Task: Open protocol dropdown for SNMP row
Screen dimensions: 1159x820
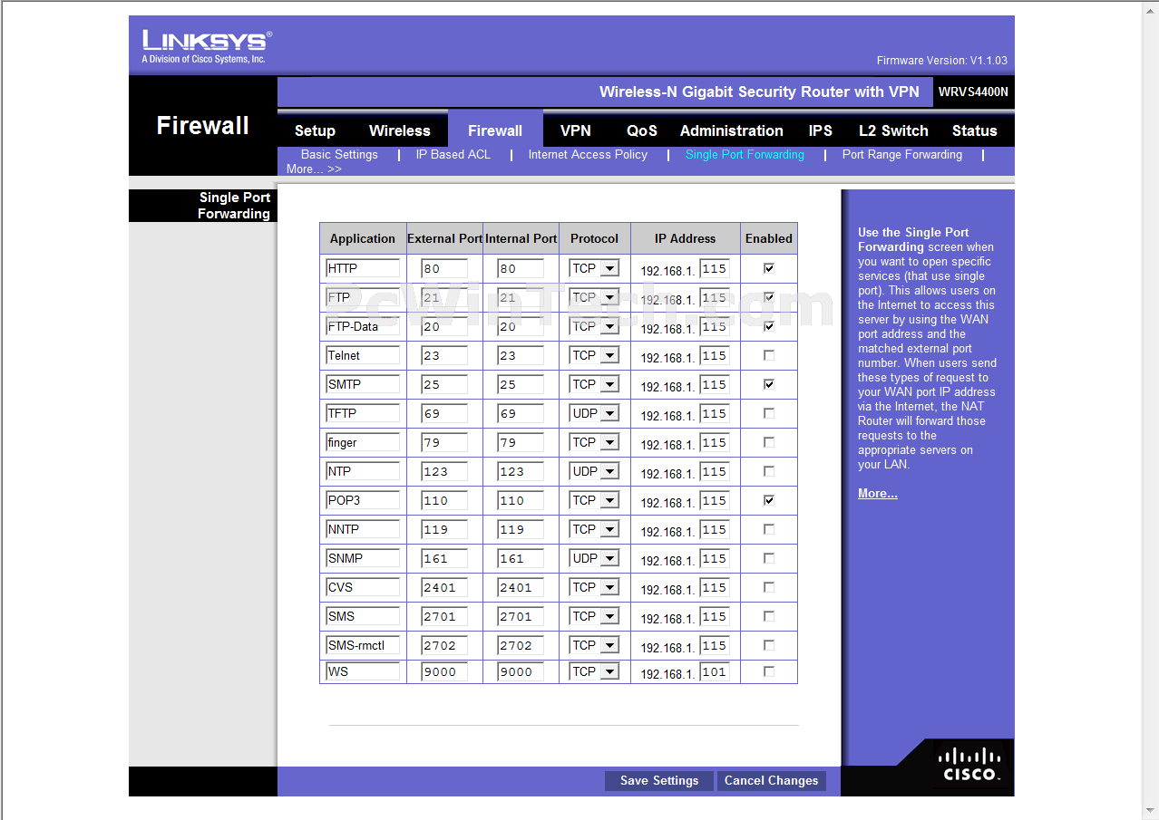Action: pyautogui.click(x=594, y=558)
